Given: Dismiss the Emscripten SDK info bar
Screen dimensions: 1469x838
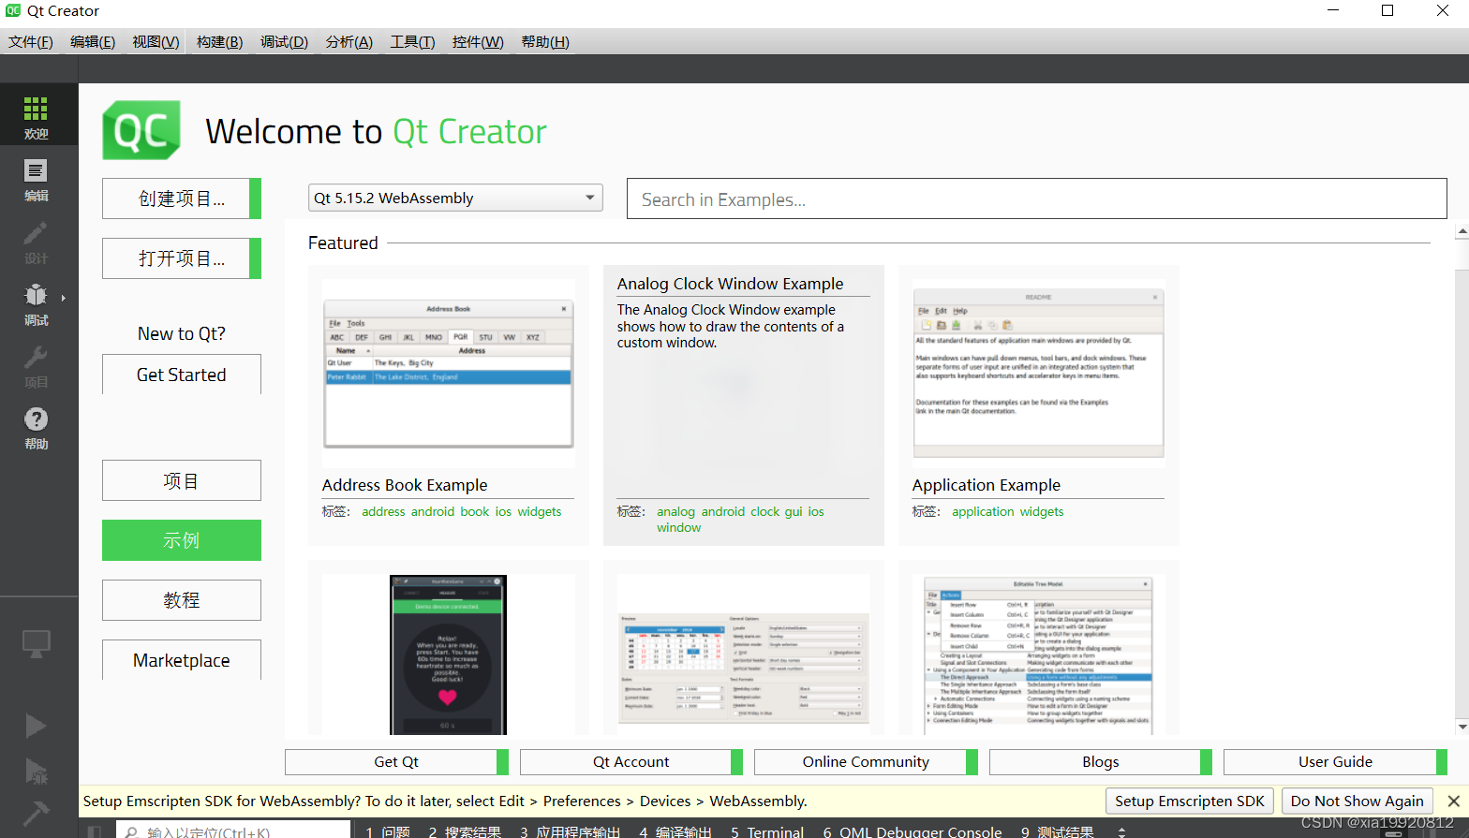Looking at the screenshot, I should 1454,801.
